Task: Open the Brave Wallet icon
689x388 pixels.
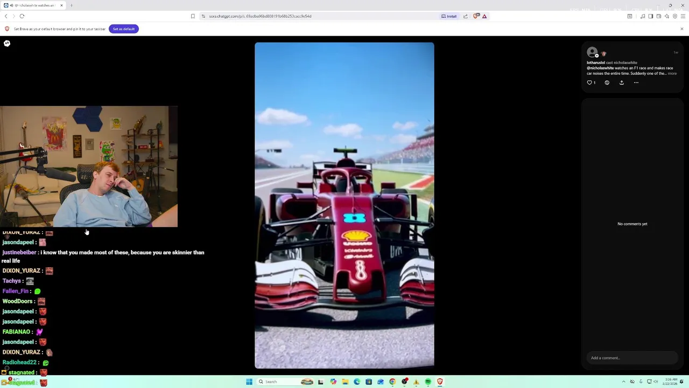Action: tap(659, 16)
